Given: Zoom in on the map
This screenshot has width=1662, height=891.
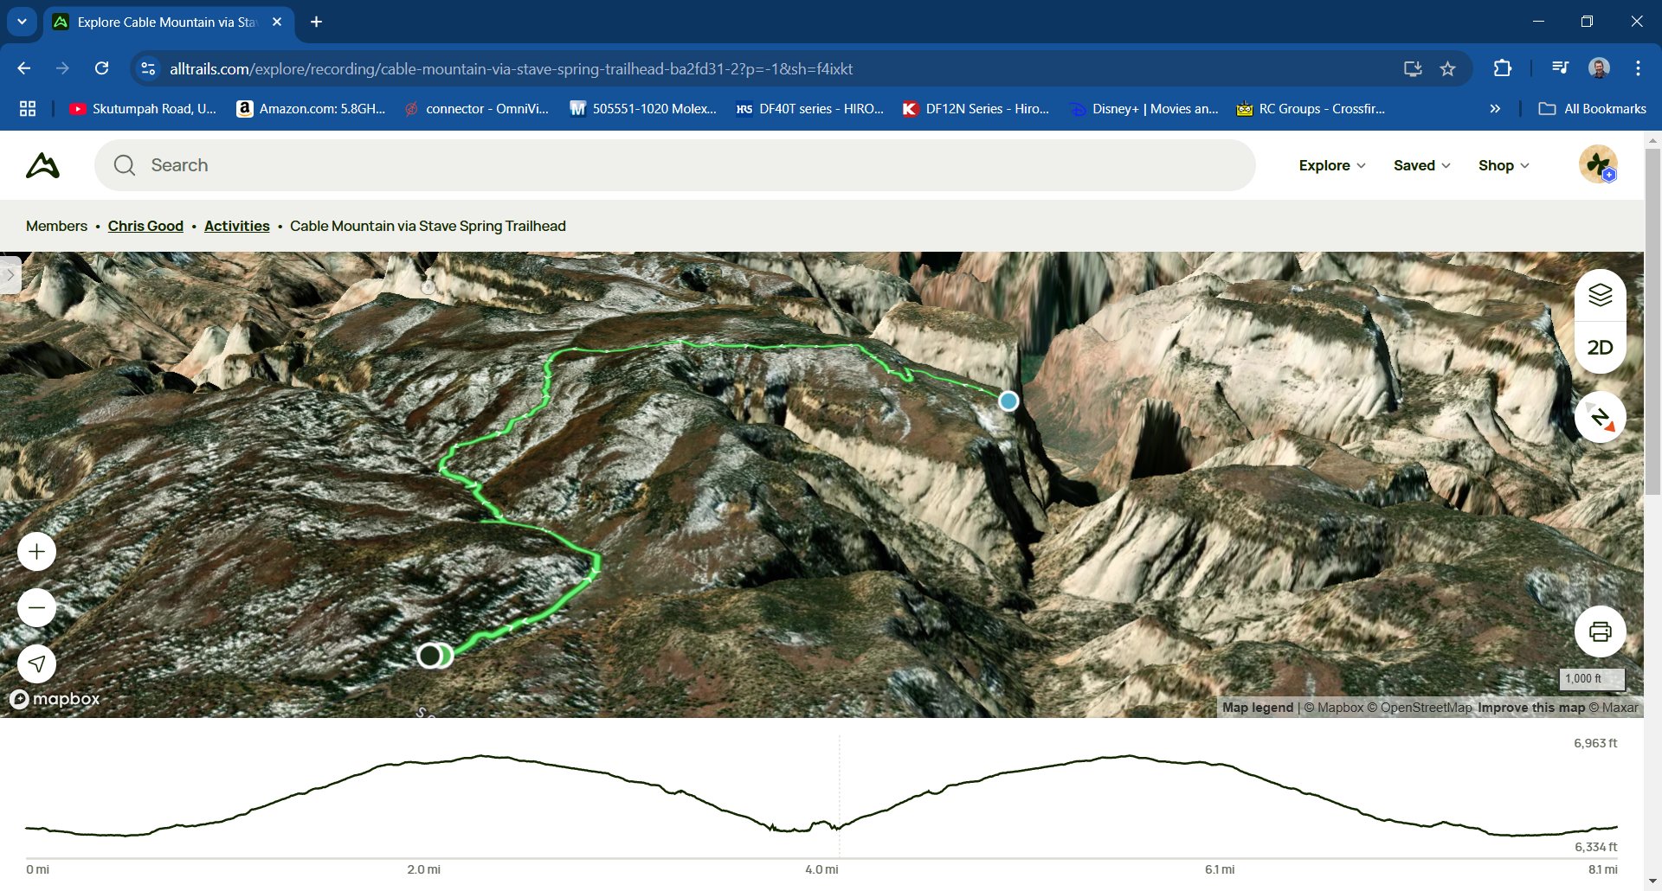Looking at the screenshot, I should click(37, 552).
